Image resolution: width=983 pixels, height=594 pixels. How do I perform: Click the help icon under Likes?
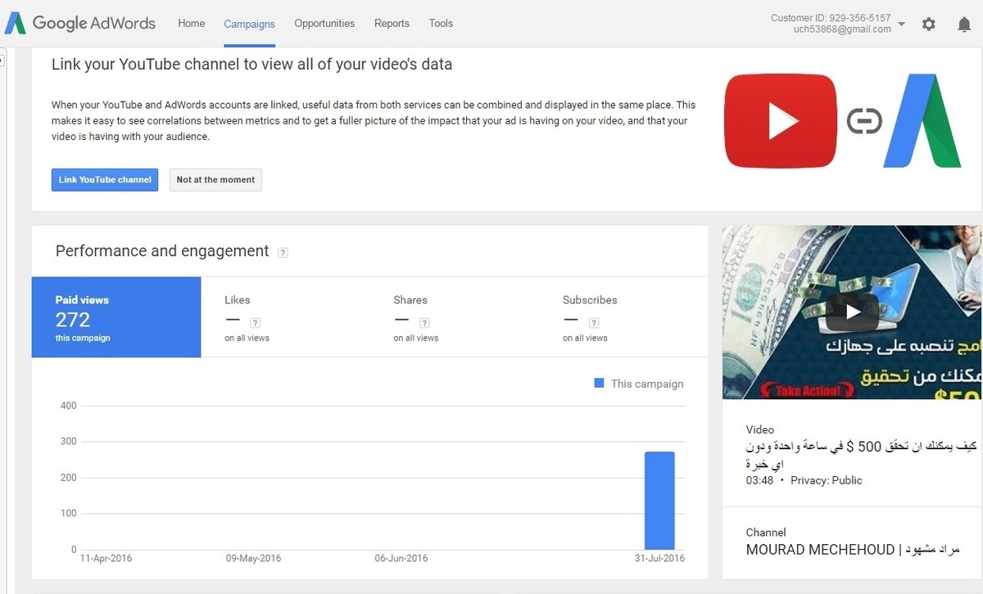coord(255,323)
